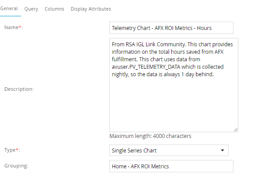
Task: Click into the Name input field
Action: point(171,28)
